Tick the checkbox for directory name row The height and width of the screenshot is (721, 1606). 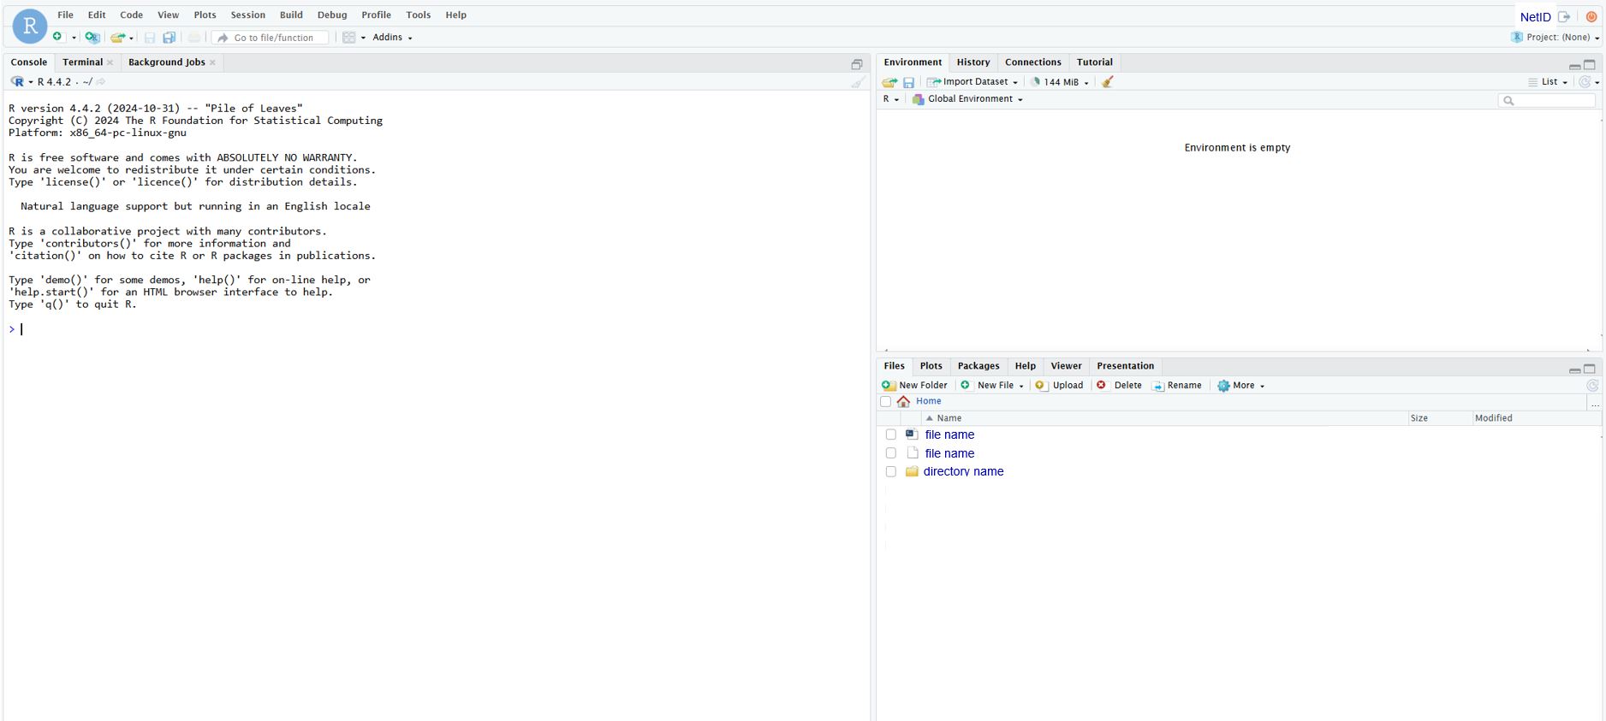(x=890, y=471)
